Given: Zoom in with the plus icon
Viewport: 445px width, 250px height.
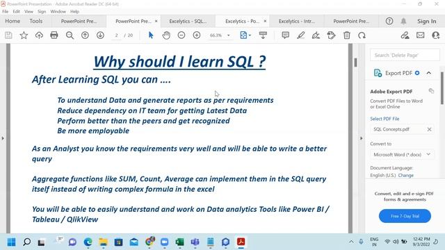Looking at the screenshot, I should tap(197, 35).
